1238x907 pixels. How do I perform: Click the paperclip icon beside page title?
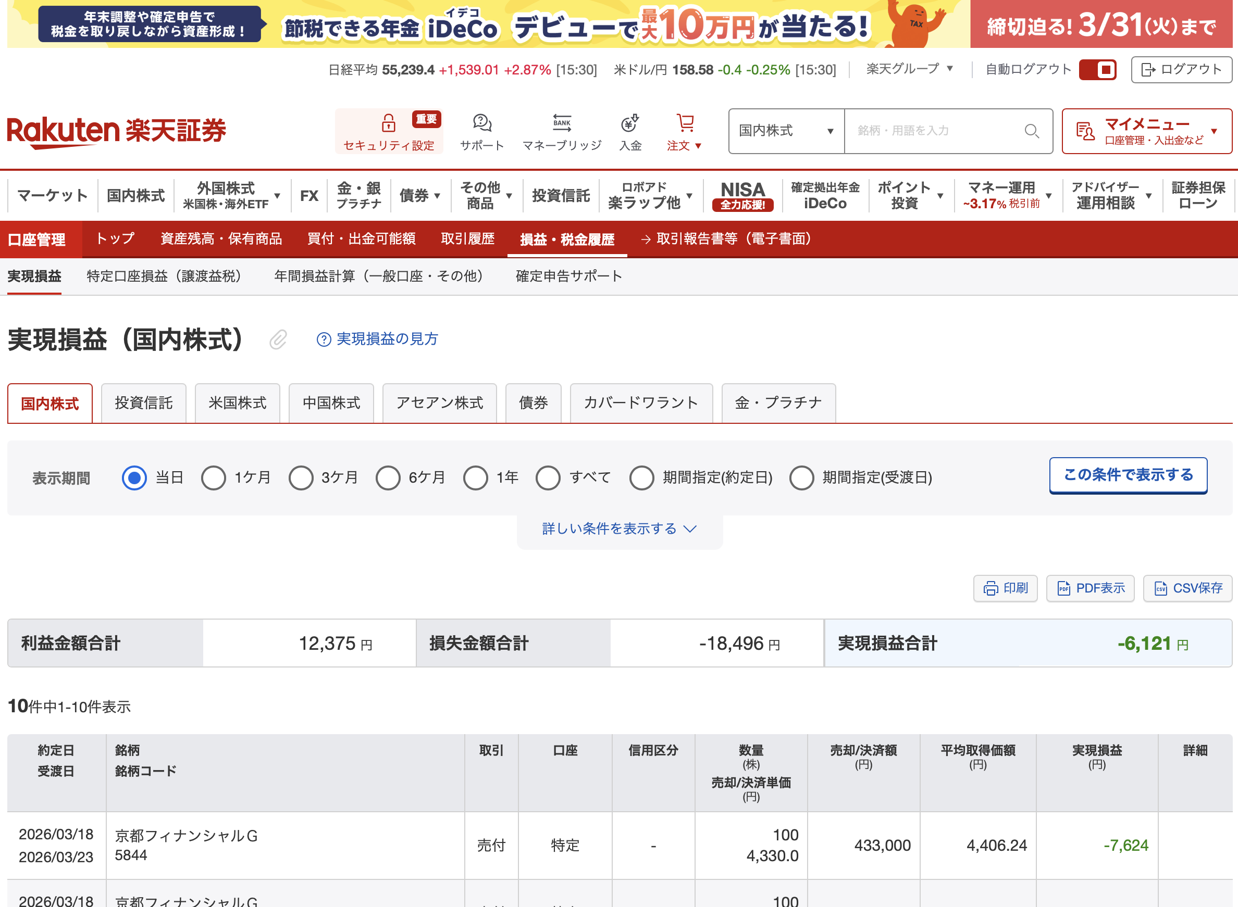(x=278, y=340)
